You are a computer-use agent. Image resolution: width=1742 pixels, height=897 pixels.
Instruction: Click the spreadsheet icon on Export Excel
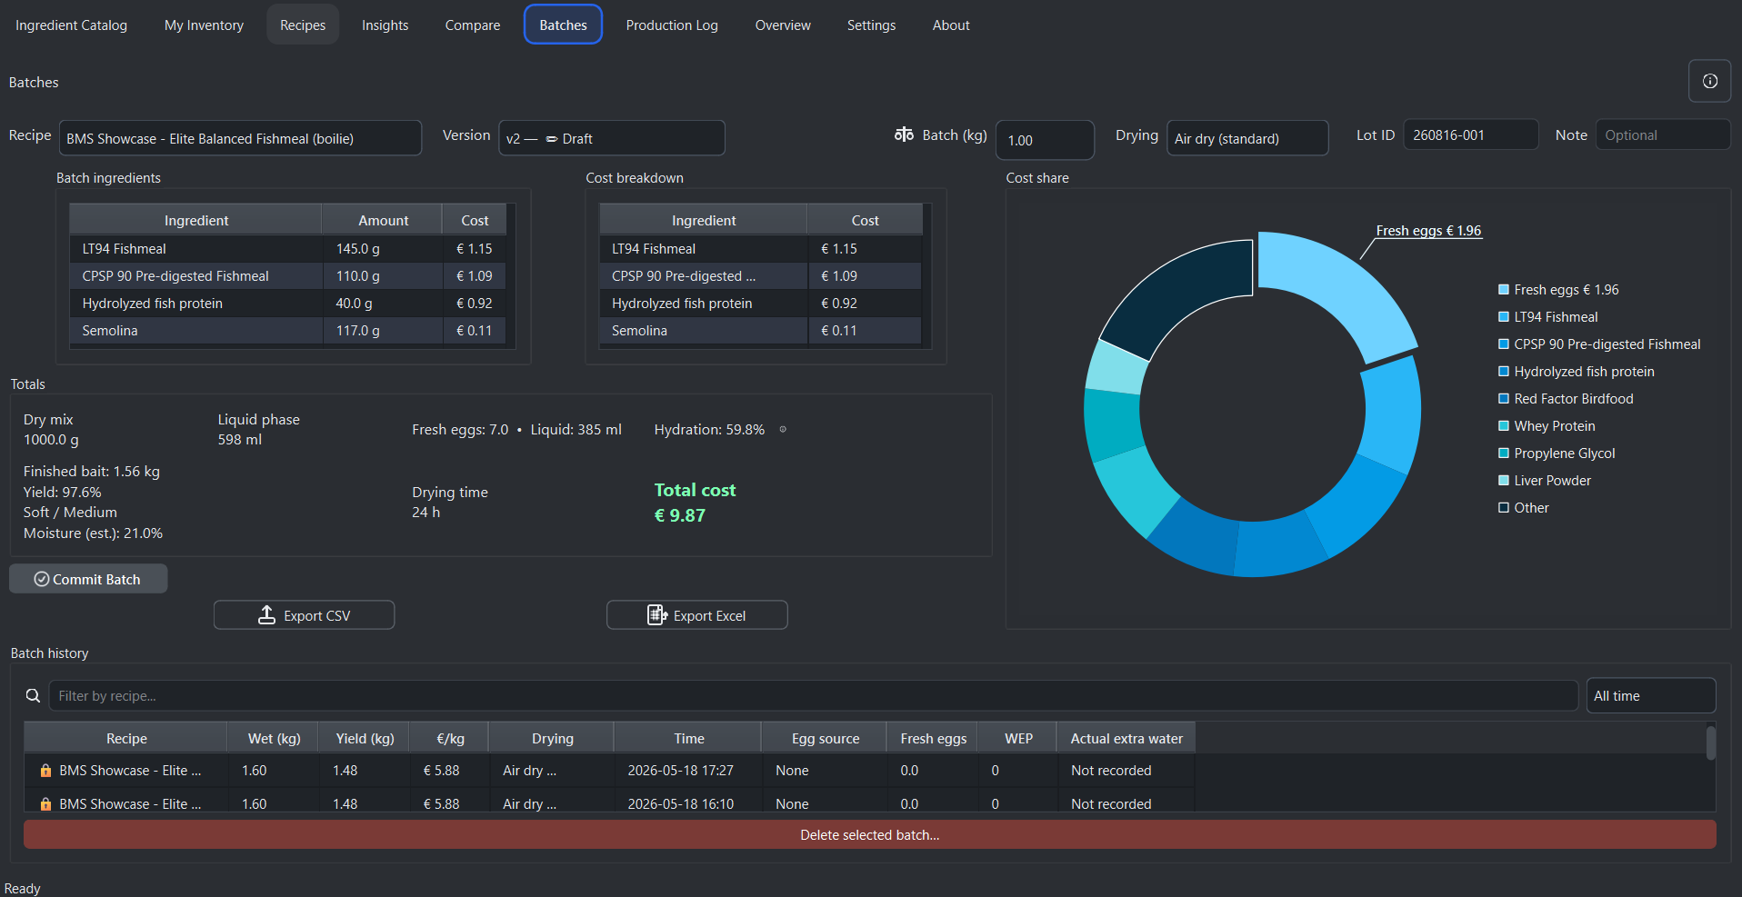point(656,615)
